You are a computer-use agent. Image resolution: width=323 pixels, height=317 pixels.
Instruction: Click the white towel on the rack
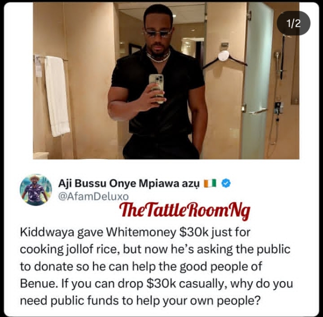57,96
